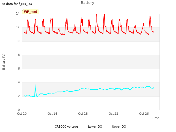Click the 8 y-axis tick label
Image resolution: width=176 pixels, height=132 pixels.
pyautogui.click(x=19, y=55)
